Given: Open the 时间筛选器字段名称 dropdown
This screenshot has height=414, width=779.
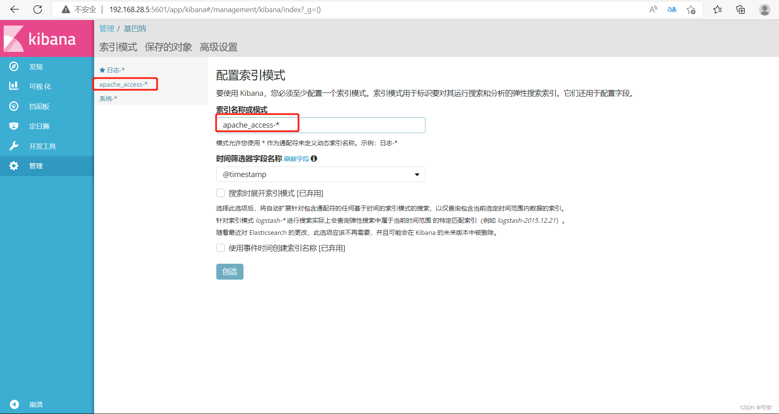Looking at the screenshot, I should (417, 174).
